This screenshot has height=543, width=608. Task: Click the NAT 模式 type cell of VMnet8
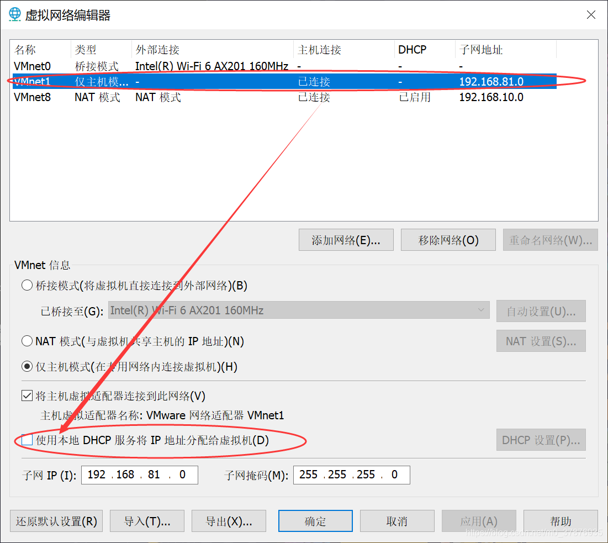point(97,97)
